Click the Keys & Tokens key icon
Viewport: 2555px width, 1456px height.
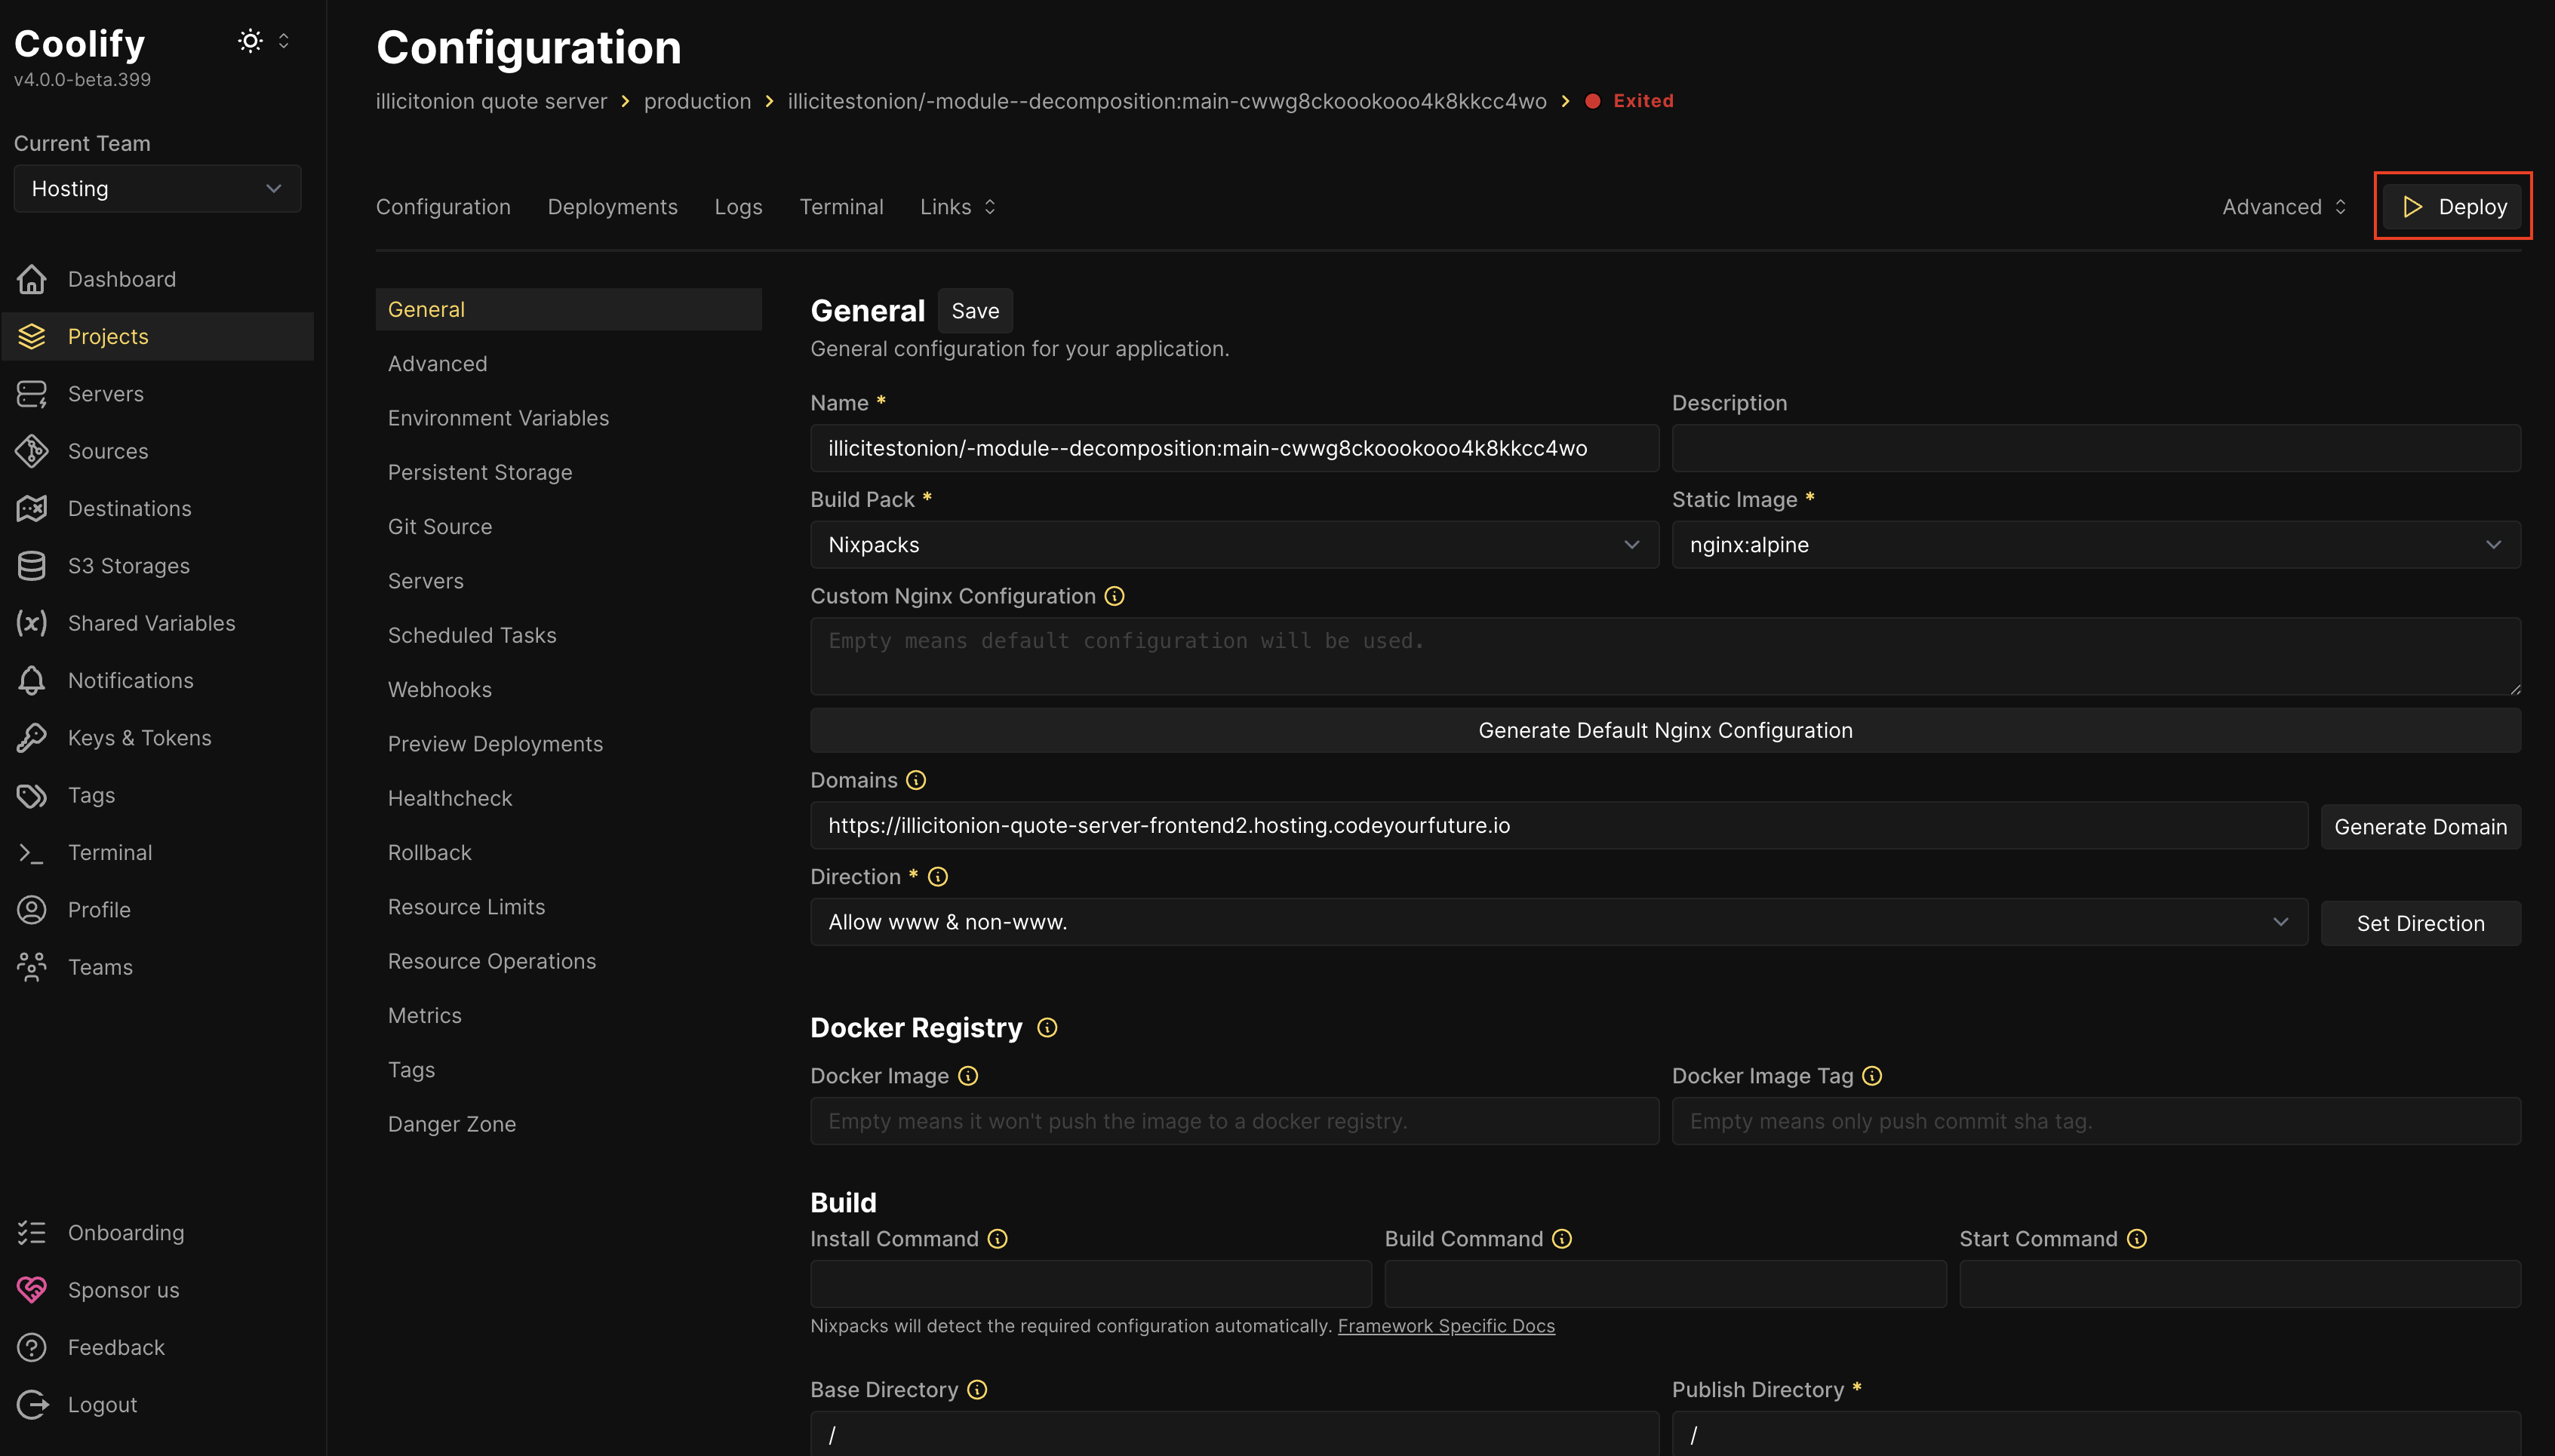(x=32, y=738)
